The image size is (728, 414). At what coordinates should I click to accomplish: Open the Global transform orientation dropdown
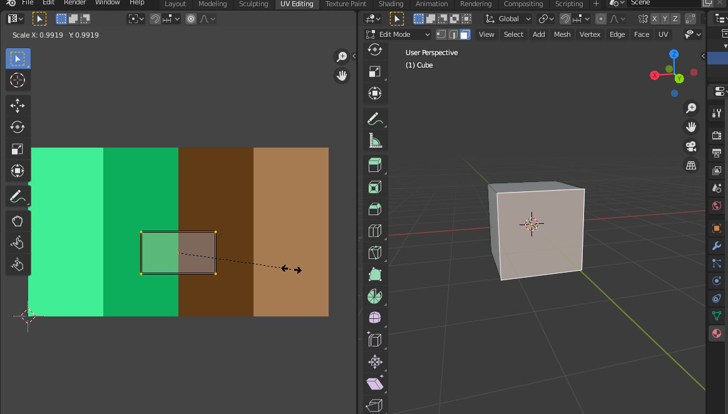point(509,19)
